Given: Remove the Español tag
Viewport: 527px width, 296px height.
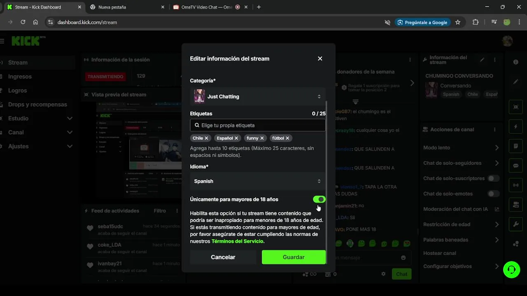Looking at the screenshot, I should [236, 138].
